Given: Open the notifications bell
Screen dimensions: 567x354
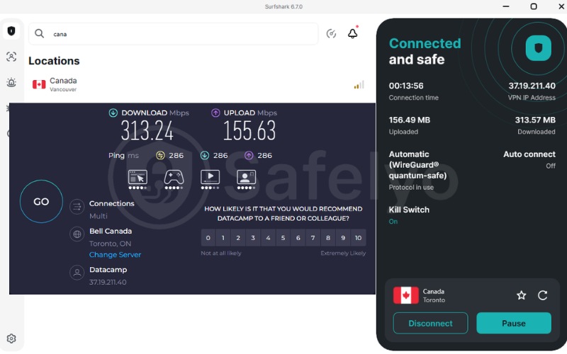Looking at the screenshot, I should click(352, 33).
